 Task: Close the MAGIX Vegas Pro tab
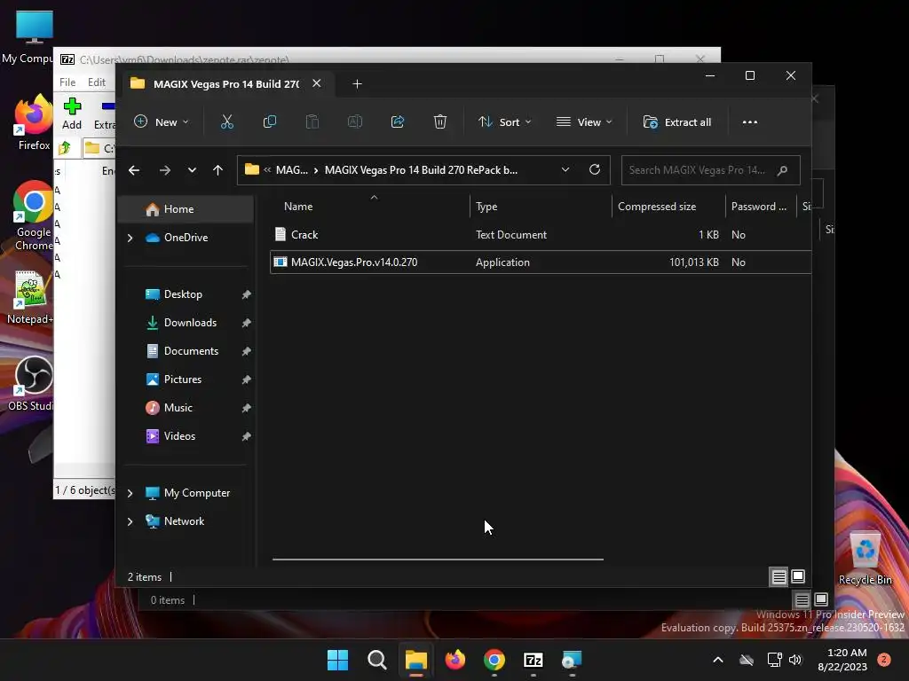click(x=317, y=83)
